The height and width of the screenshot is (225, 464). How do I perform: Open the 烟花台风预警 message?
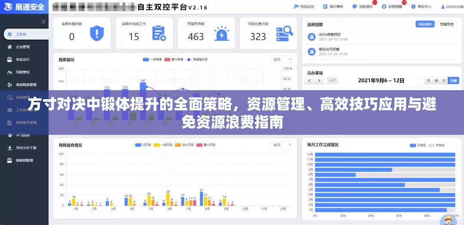point(329,49)
